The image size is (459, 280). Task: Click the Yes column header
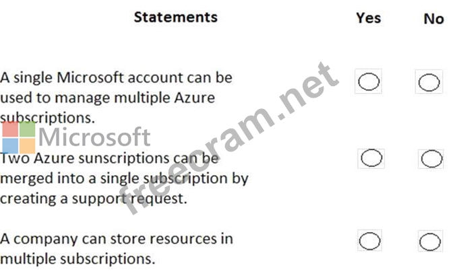click(368, 18)
